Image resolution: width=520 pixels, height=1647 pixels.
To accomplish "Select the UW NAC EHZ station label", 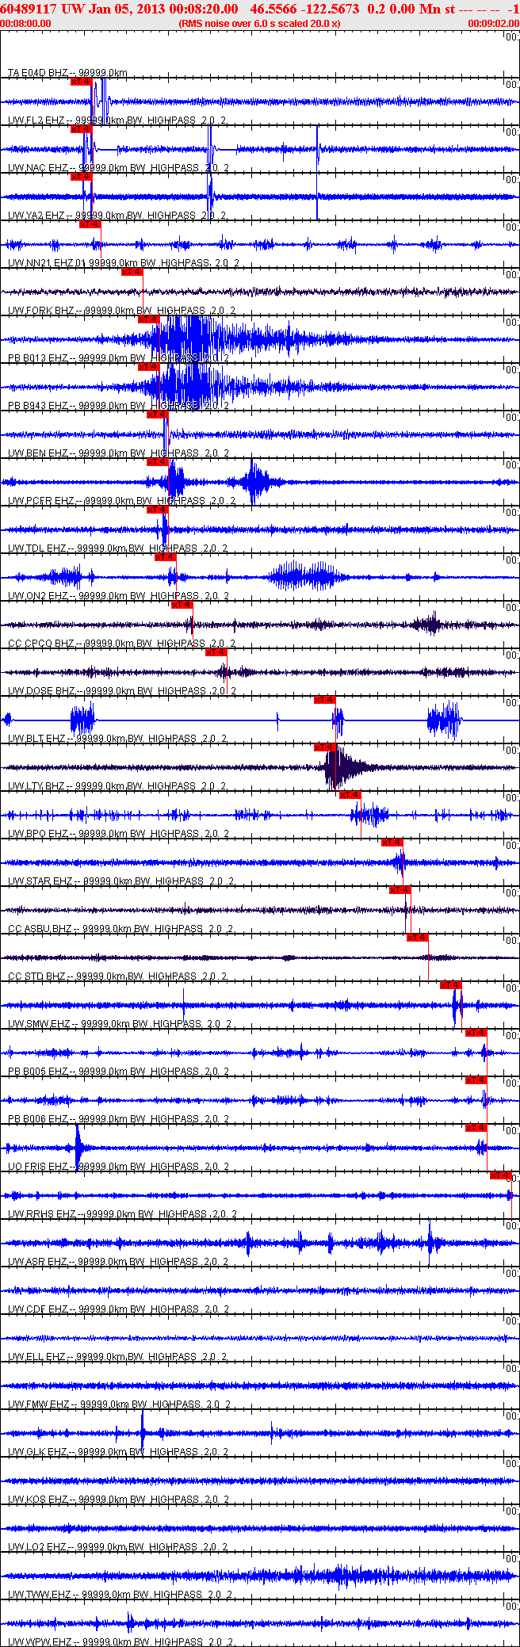I will (x=38, y=168).
